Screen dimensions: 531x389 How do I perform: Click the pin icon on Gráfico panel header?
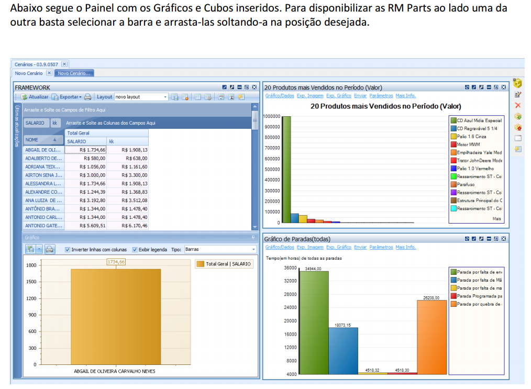(x=253, y=238)
